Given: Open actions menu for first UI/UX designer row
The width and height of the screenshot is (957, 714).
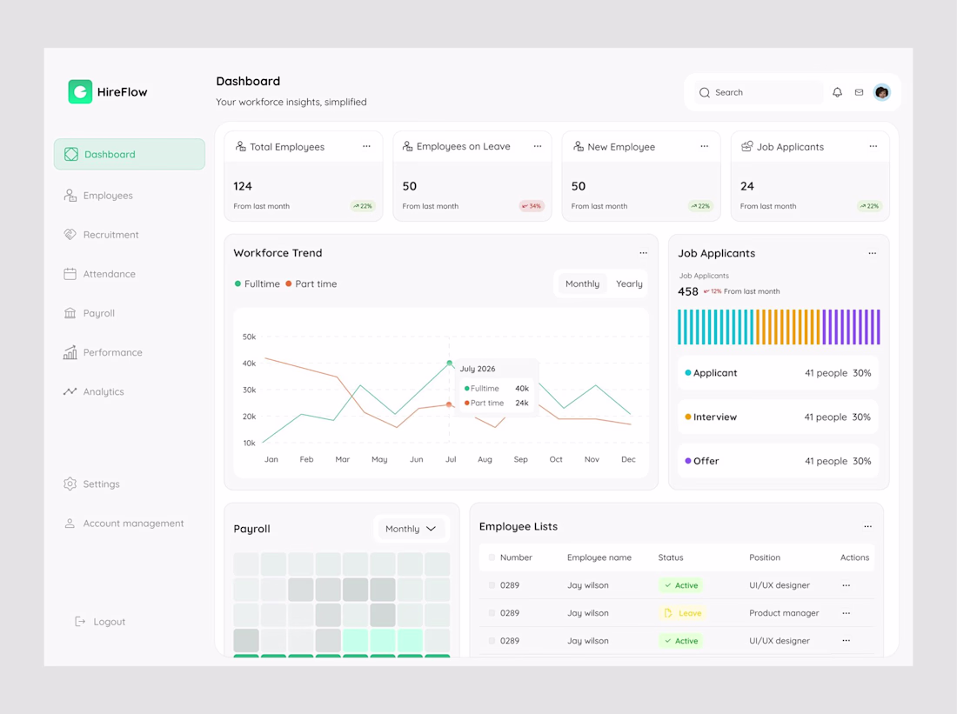Looking at the screenshot, I should click(846, 585).
